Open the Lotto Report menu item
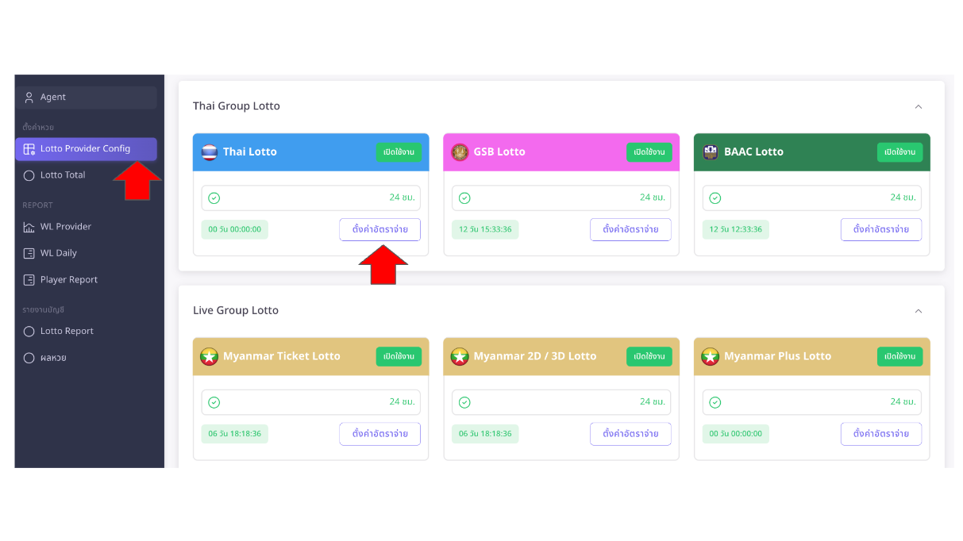The width and height of the screenshot is (963, 541). click(x=30, y=331)
